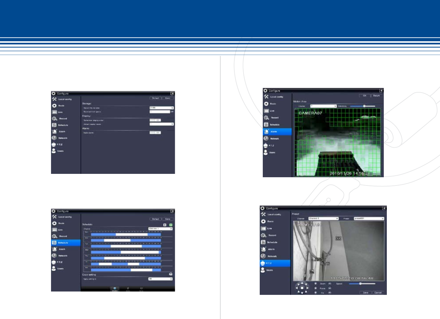Toggle the Audio alarm switch
The width and height of the screenshot is (440, 319).
[x=155, y=133]
